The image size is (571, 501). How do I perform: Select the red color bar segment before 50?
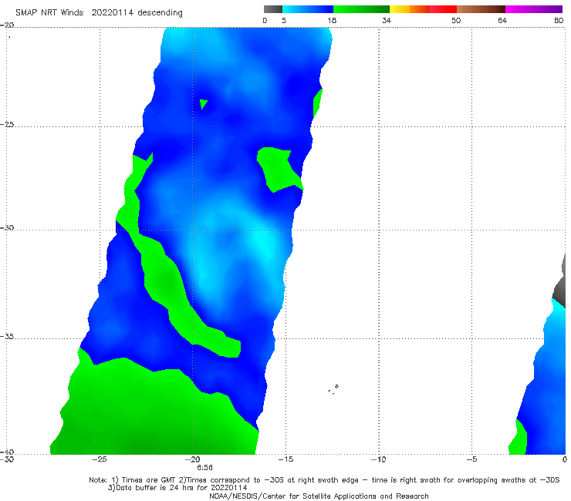443,9
